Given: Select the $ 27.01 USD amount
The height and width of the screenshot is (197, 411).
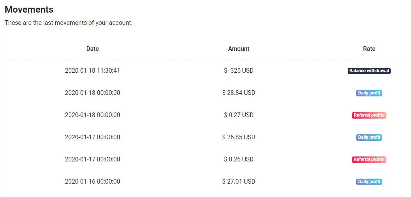Looking at the screenshot, I should [239, 181].
